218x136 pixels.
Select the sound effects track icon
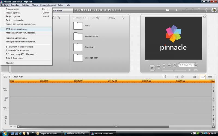[5, 118]
